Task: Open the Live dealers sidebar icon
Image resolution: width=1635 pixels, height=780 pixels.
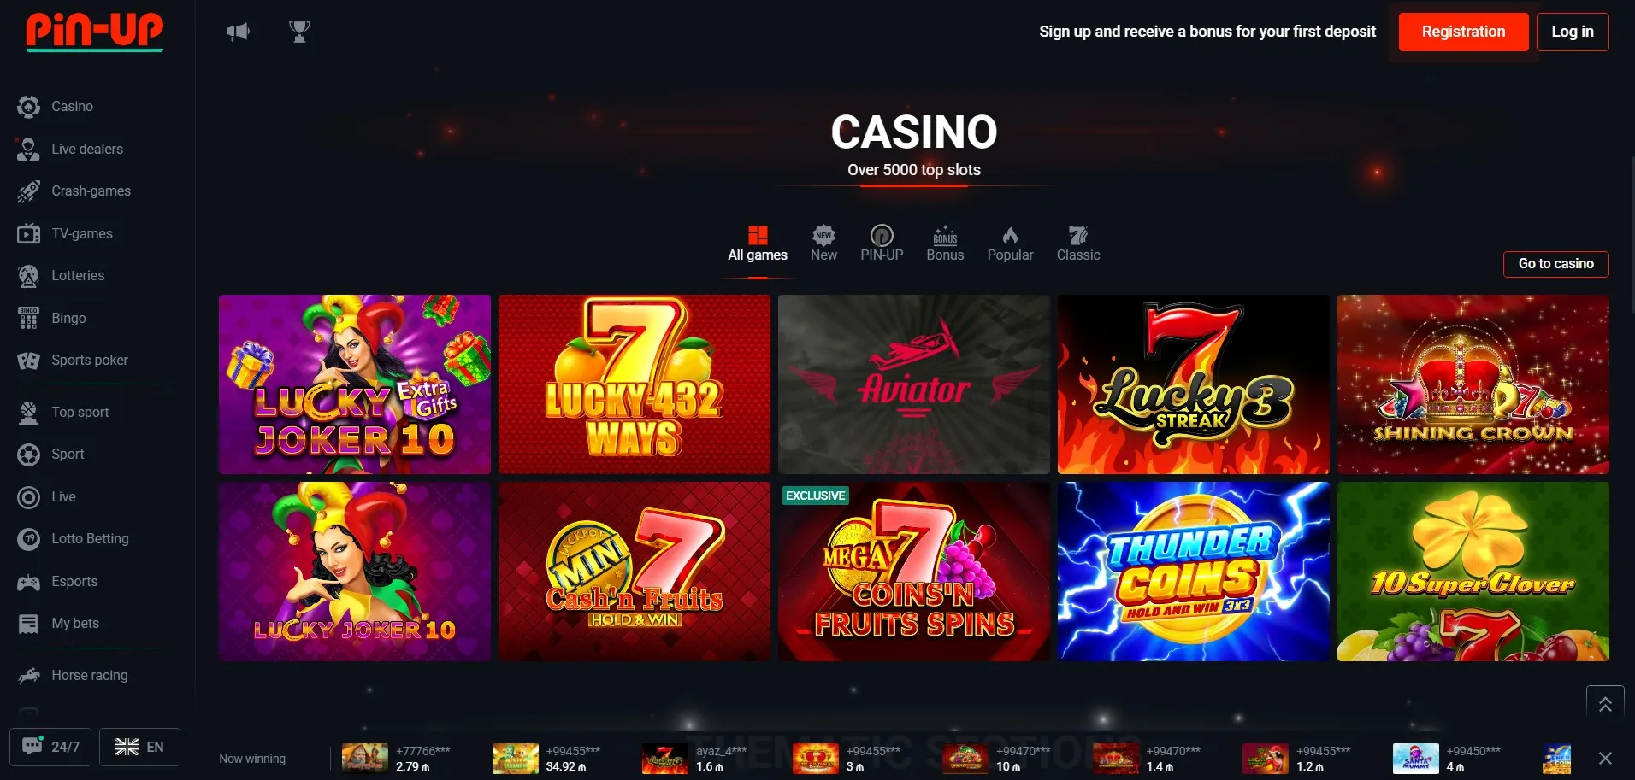Action: tap(28, 150)
